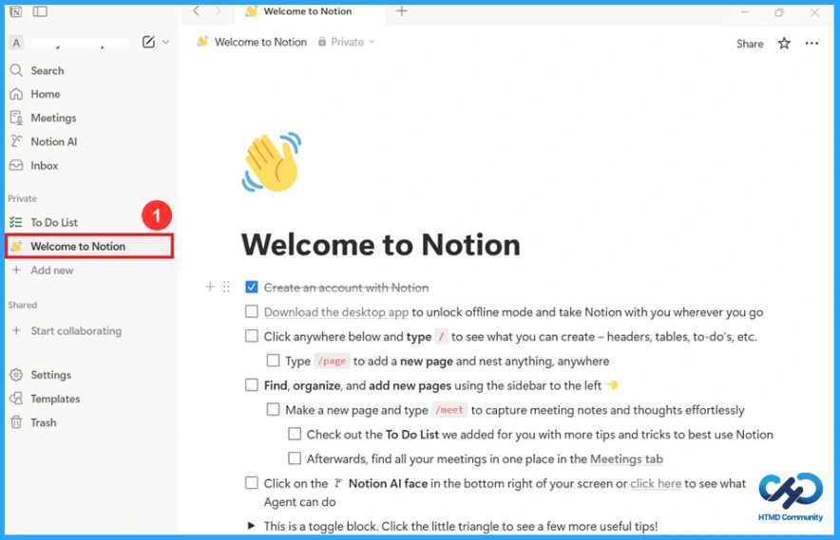Toggle the sidebar panel icon
Viewport: 840px width, 540px height.
click(x=40, y=11)
